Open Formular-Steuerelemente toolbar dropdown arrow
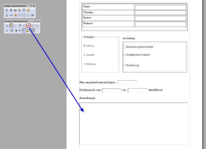This screenshot has width=206, height=149. [x=35, y=21]
